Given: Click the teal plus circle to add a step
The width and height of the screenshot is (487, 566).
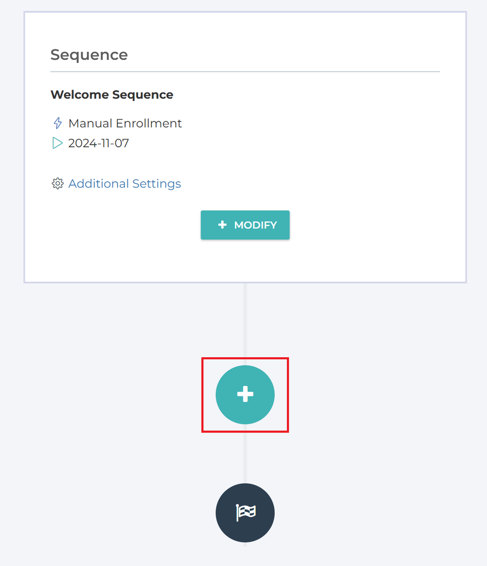Looking at the screenshot, I should pyautogui.click(x=245, y=394).
